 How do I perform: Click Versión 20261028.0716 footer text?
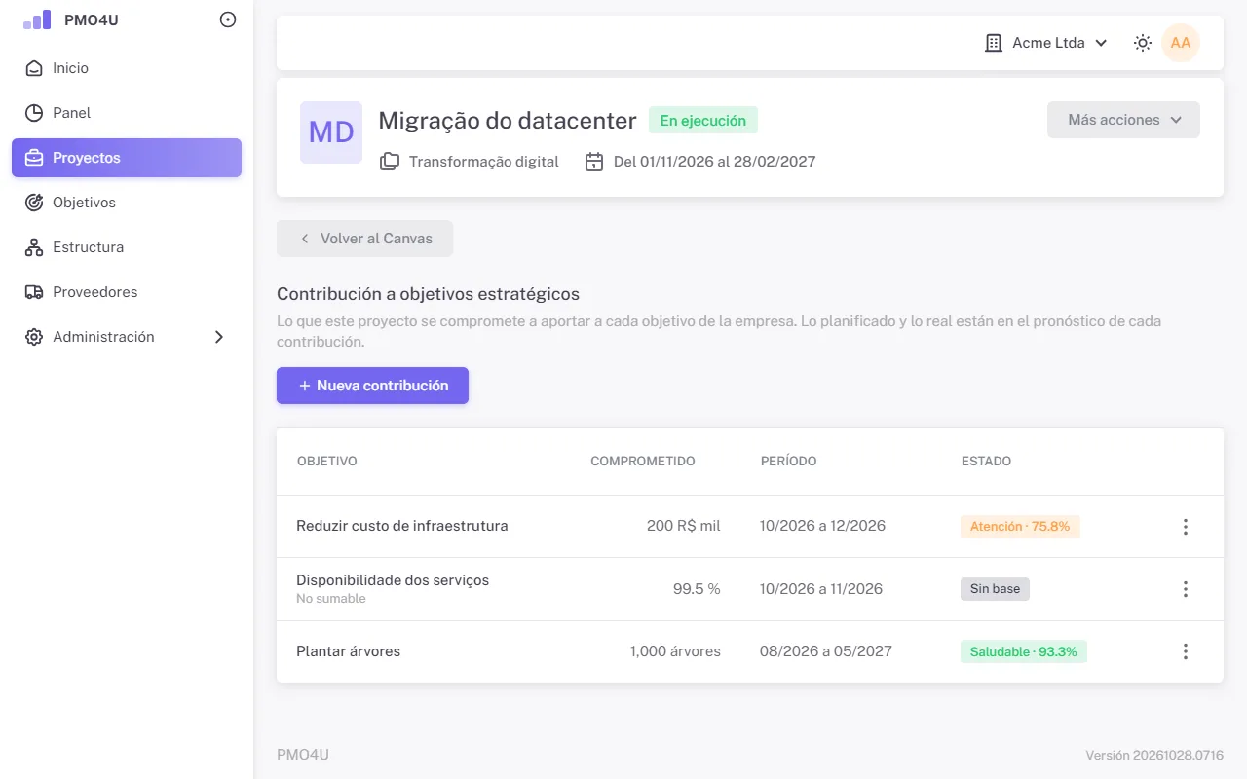point(1154,756)
